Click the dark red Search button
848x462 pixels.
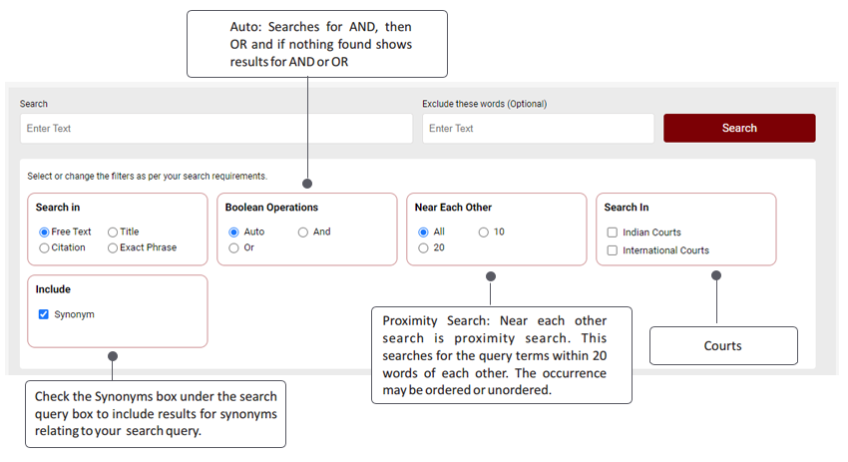738,128
